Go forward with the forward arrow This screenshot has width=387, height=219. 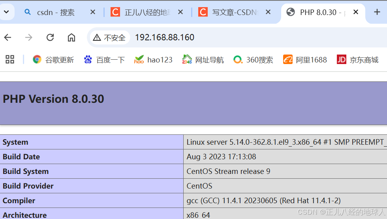coord(29,37)
